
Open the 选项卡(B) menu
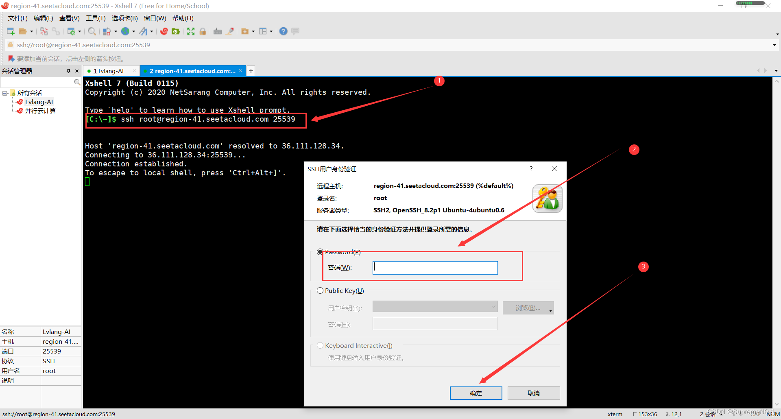click(124, 18)
